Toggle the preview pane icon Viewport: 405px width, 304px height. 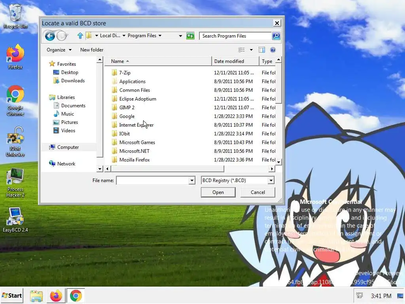[x=262, y=50]
